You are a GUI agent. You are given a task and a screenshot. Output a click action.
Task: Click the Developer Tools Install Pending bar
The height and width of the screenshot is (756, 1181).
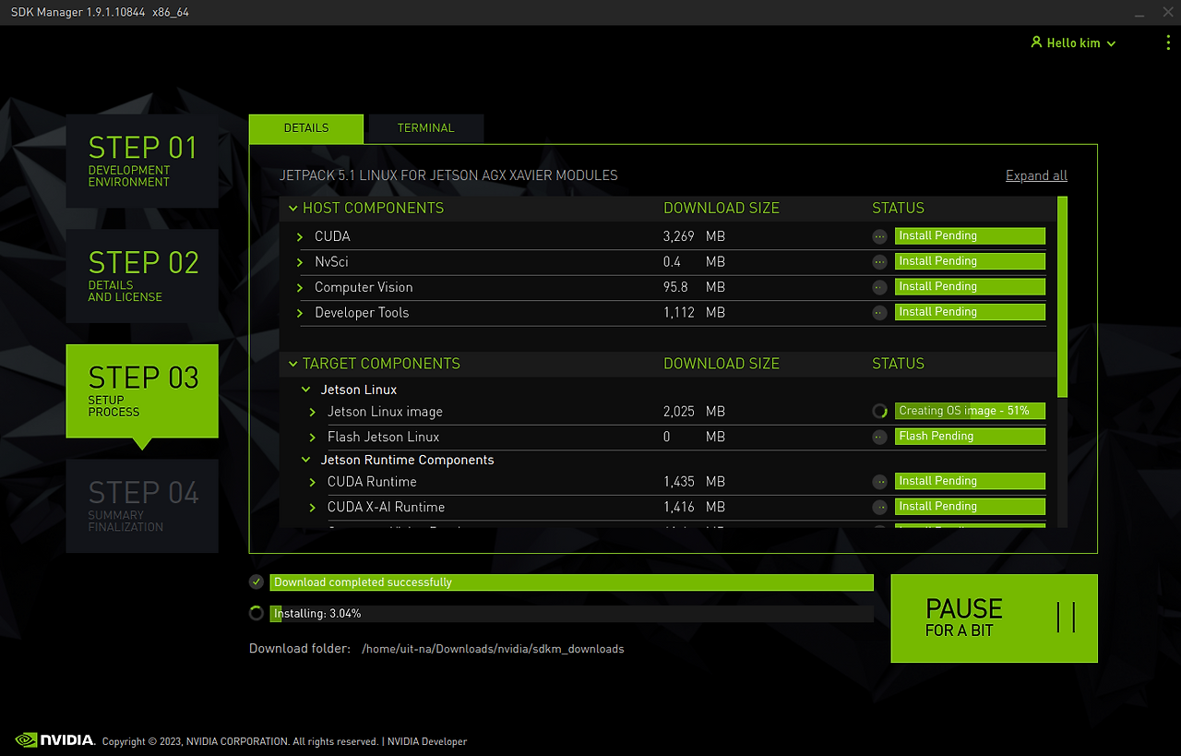click(970, 312)
